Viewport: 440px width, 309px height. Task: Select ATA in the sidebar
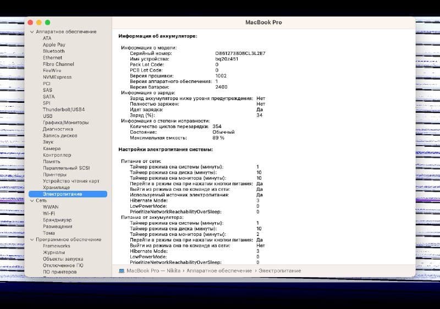pos(47,38)
